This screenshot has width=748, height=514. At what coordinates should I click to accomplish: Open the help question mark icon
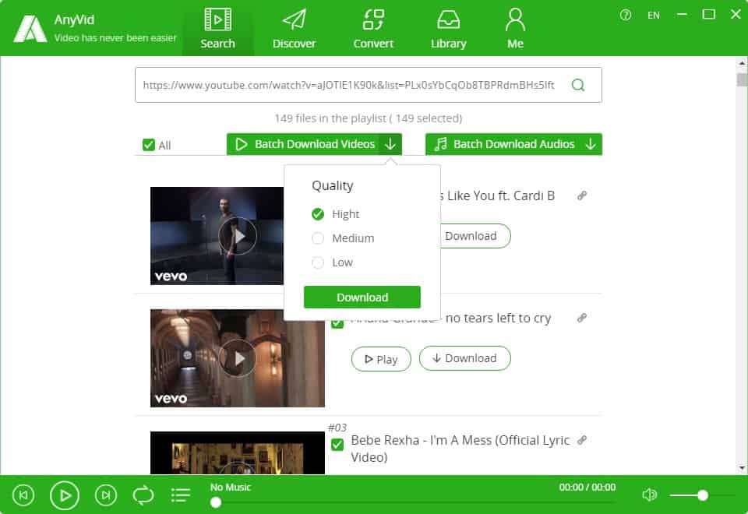(x=626, y=16)
